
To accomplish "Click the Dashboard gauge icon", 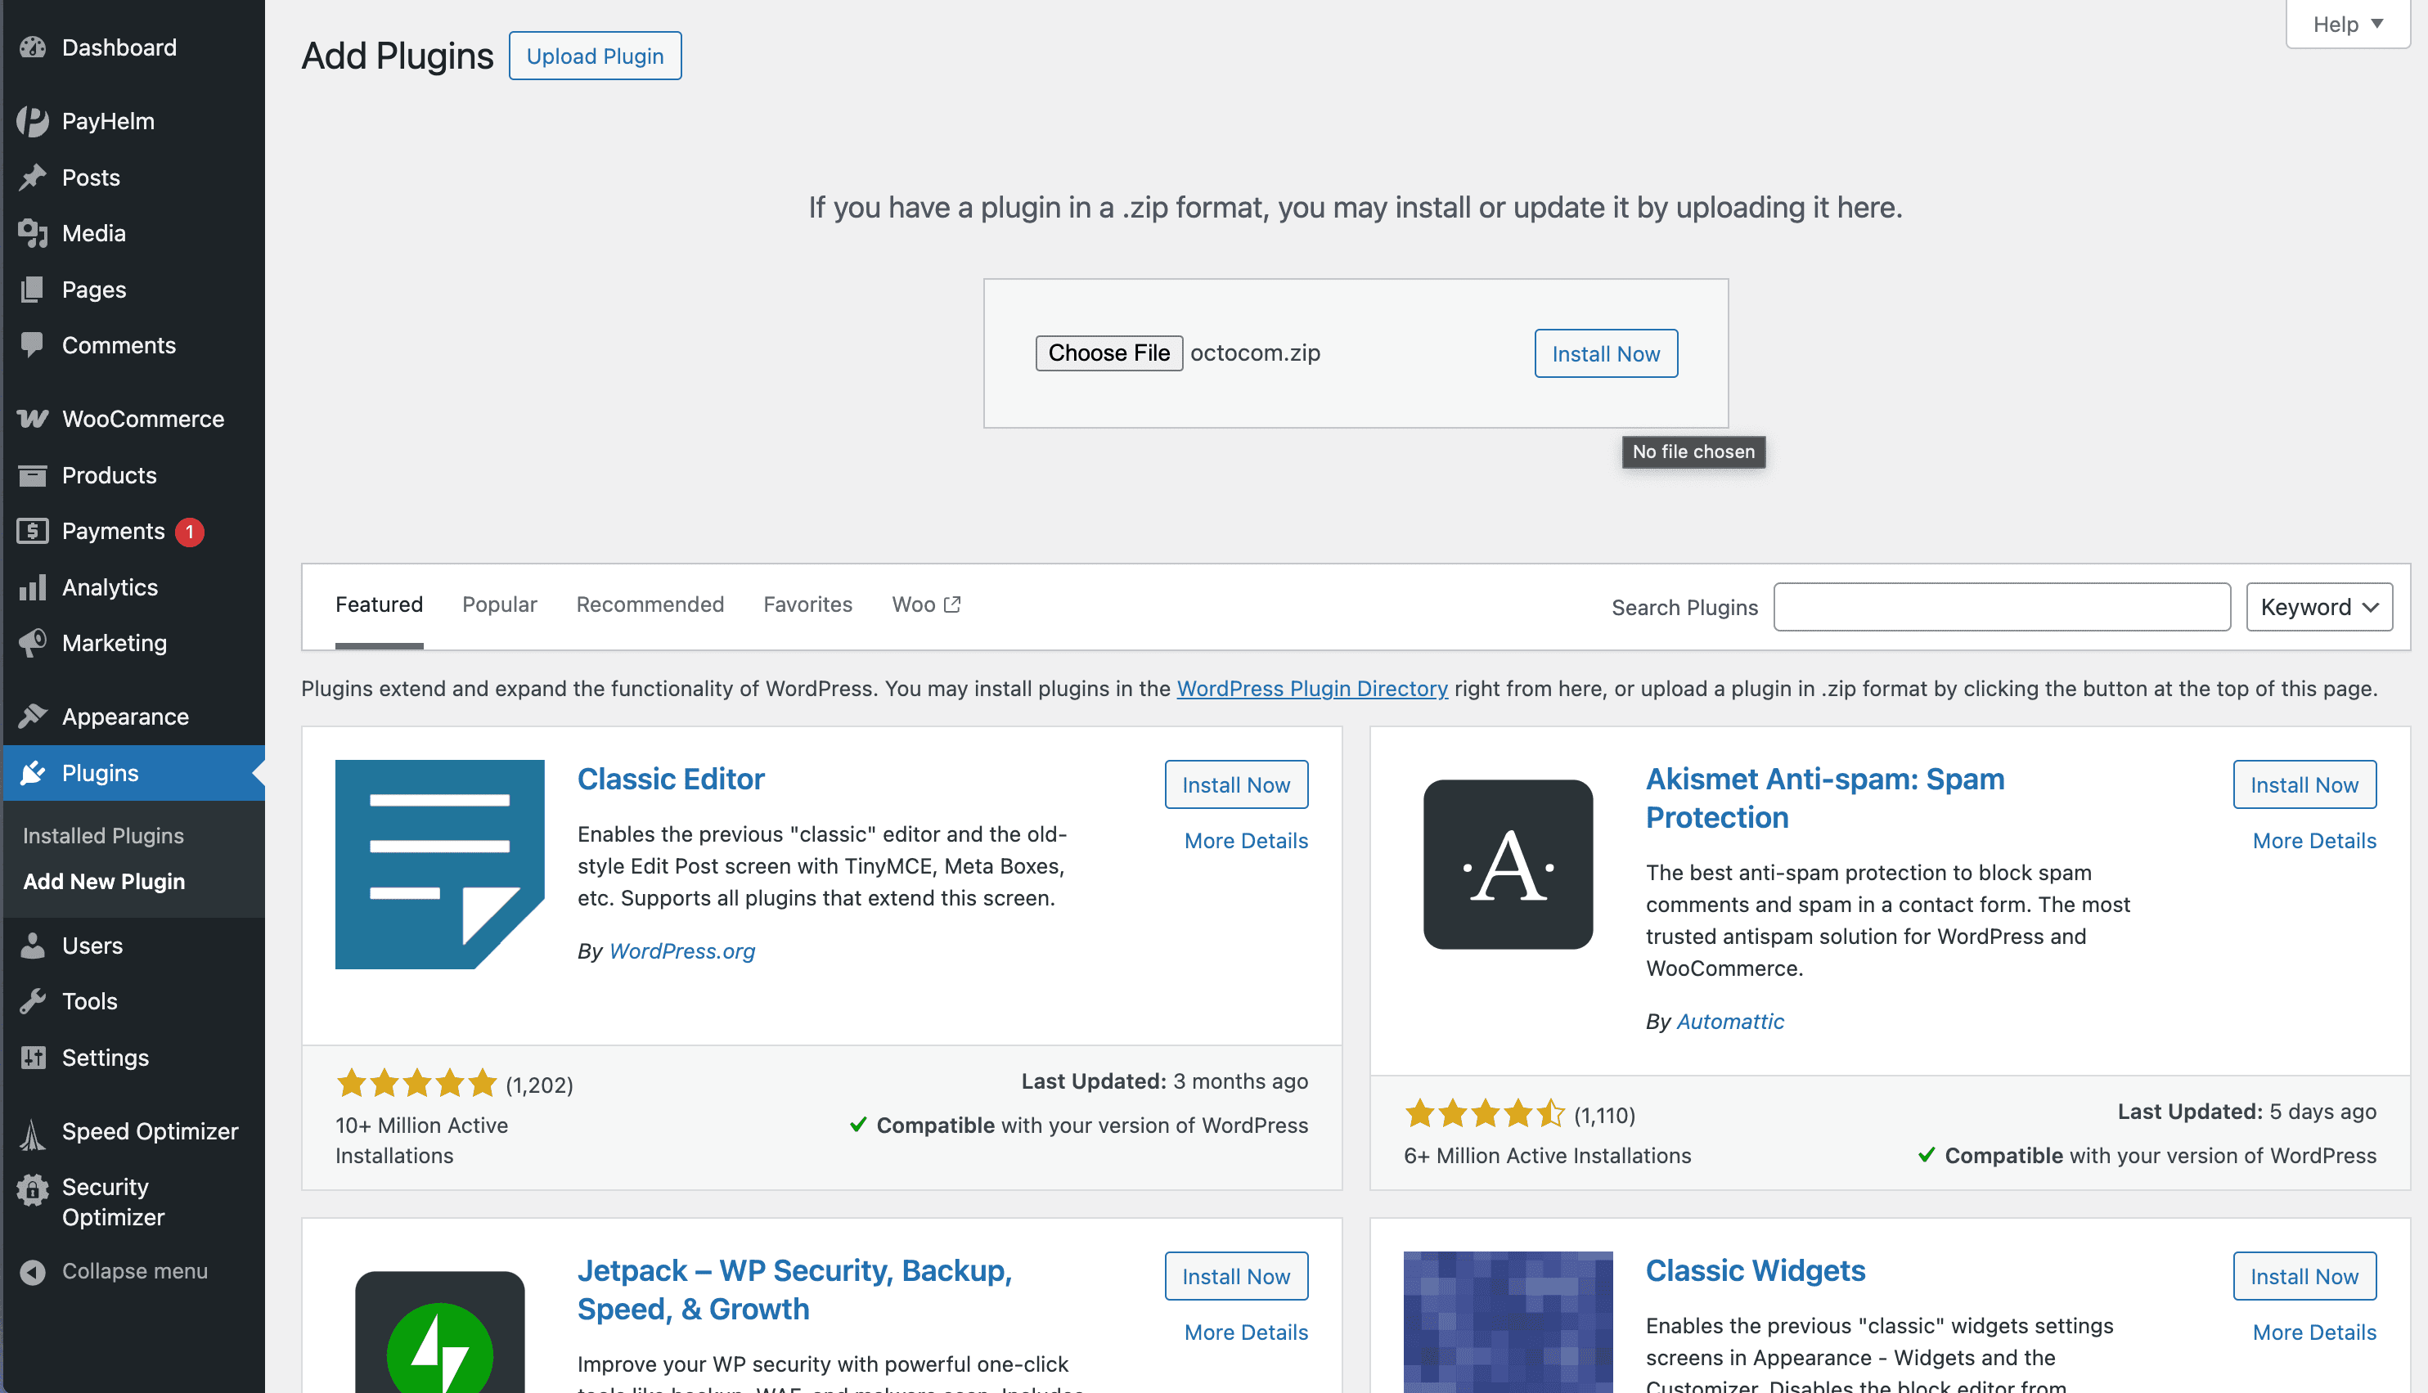I will coord(33,47).
